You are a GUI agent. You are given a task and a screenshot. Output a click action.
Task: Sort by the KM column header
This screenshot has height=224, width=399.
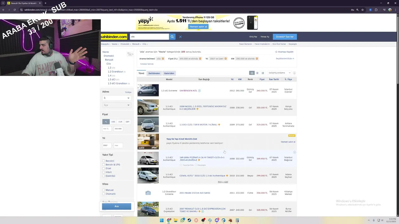(x=240, y=79)
